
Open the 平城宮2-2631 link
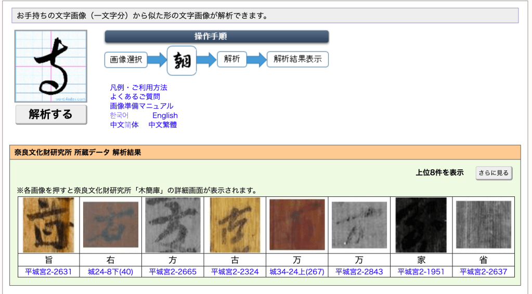(48, 272)
